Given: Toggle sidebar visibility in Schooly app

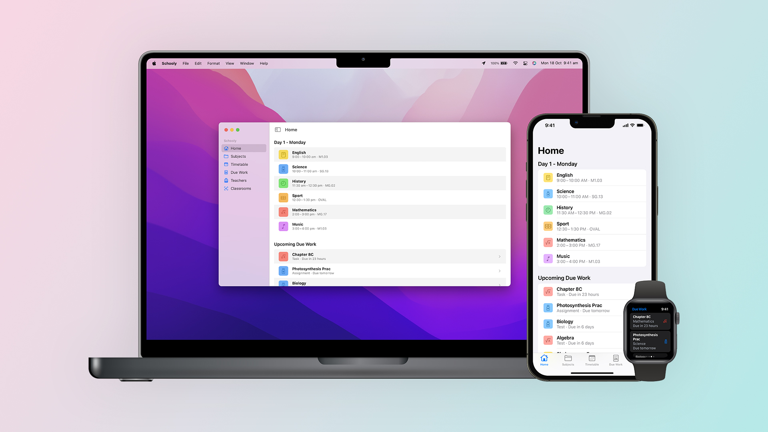Looking at the screenshot, I should (278, 129).
